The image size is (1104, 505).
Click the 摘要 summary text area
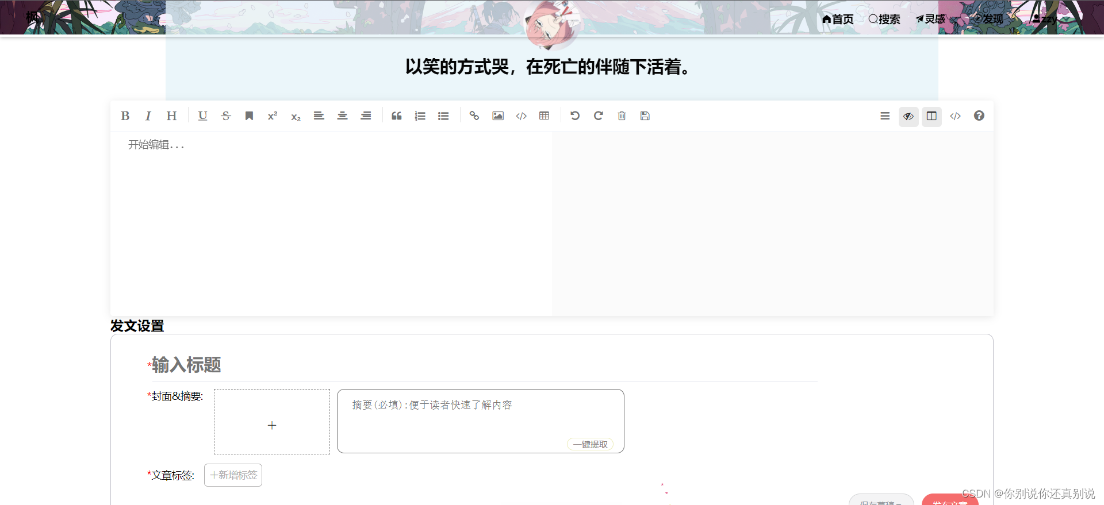click(481, 421)
